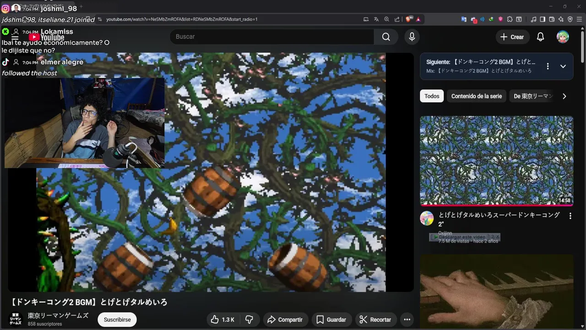Viewport: 586px width, 330px height.
Task: Expand the Siguiente mix playlist panel
Action: pyautogui.click(x=563, y=66)
